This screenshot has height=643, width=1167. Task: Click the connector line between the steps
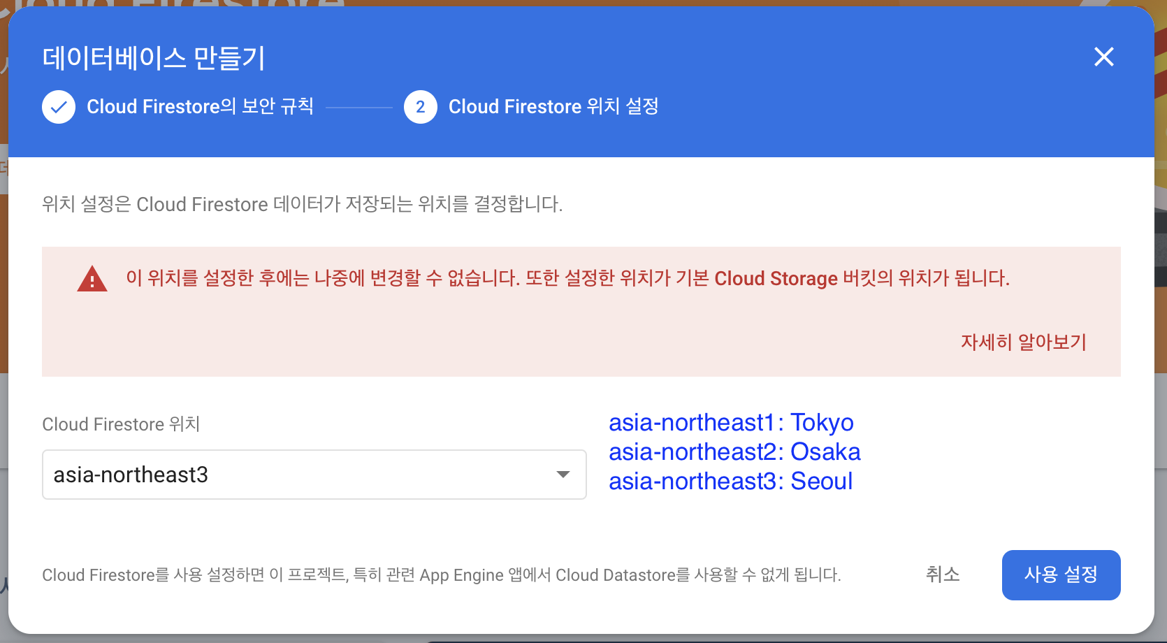pyautogui.click(x=359, y=108)
